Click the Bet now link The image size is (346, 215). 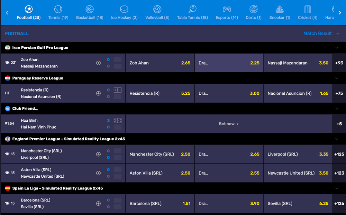tap(229, 124)
